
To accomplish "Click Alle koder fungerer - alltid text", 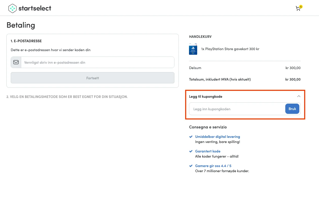I will tap(217, 156).
